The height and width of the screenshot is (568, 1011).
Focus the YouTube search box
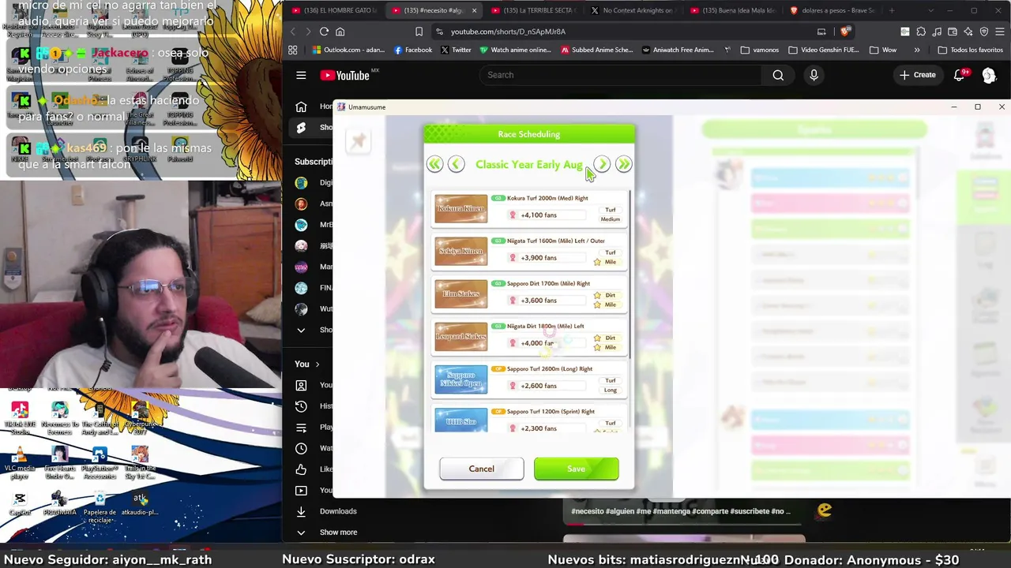pyautogui.click(x=620, y=75)
